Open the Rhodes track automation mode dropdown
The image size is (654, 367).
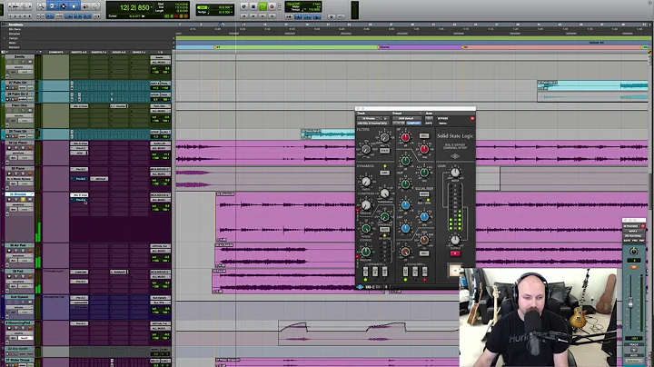pyautogui.click(x=27, y=209)
